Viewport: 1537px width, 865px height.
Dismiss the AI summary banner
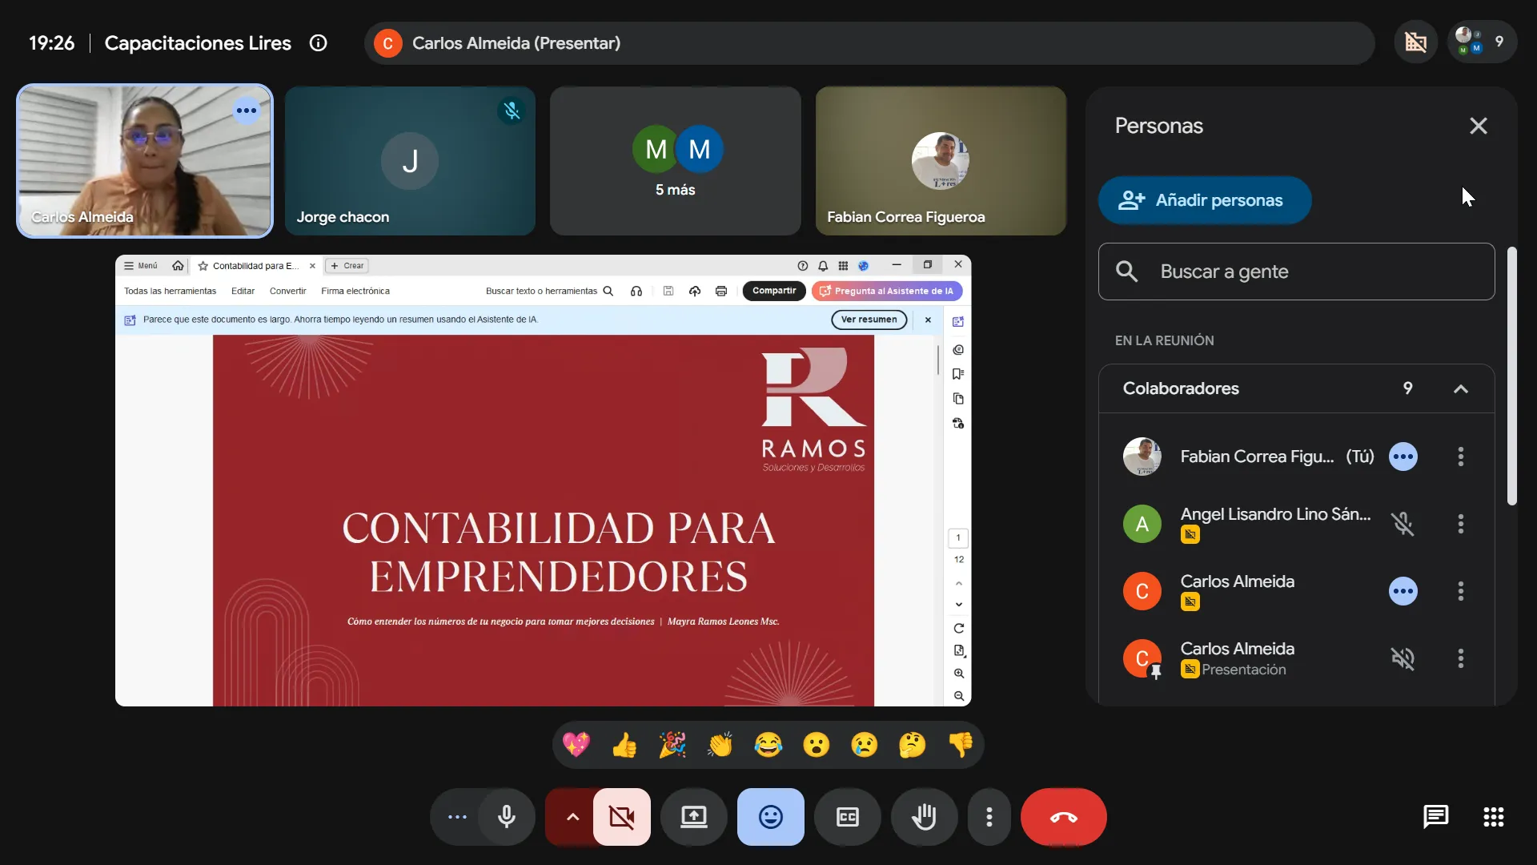(x=928, y=320)
